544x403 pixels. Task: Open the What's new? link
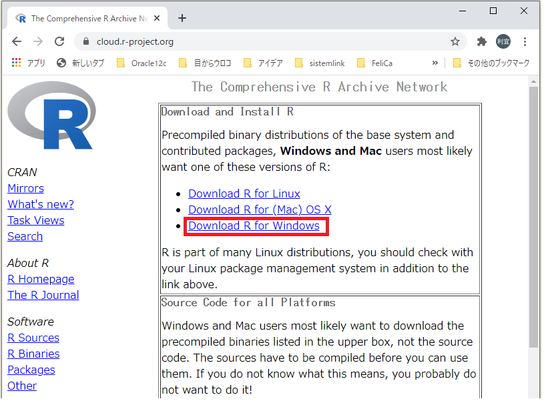click(41, 204)
